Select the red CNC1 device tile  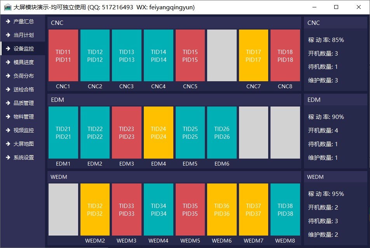[x=63, y=56]
